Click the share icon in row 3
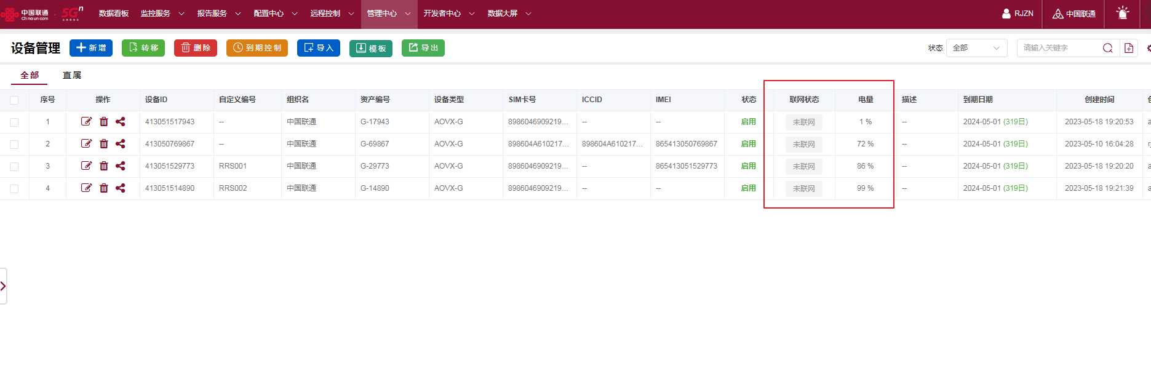The width and height of the screenshot is (1151, 379). tap(121, 166)
